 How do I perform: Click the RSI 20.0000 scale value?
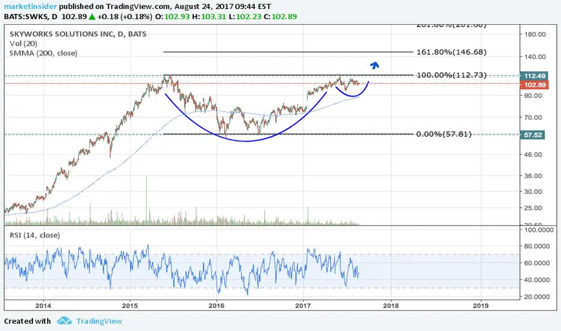coord(538,297)
